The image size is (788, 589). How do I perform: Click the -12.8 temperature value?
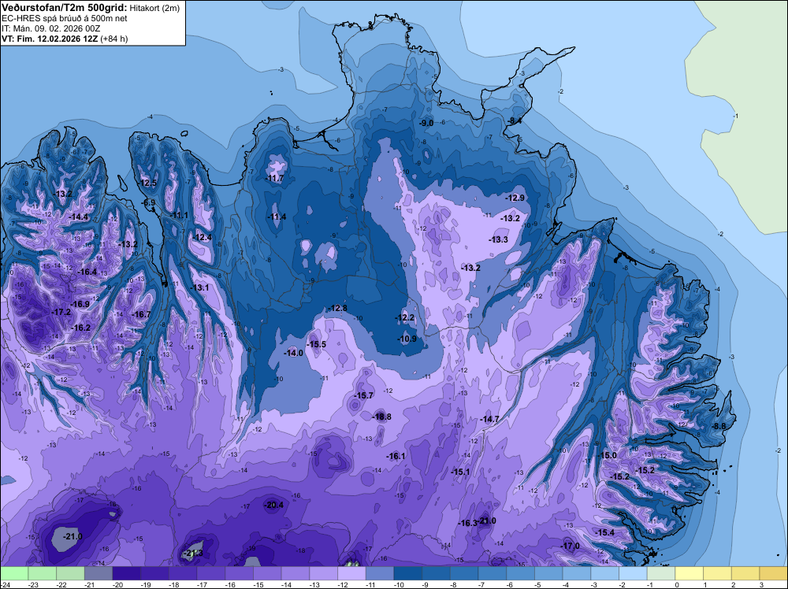tap(338, 309)
